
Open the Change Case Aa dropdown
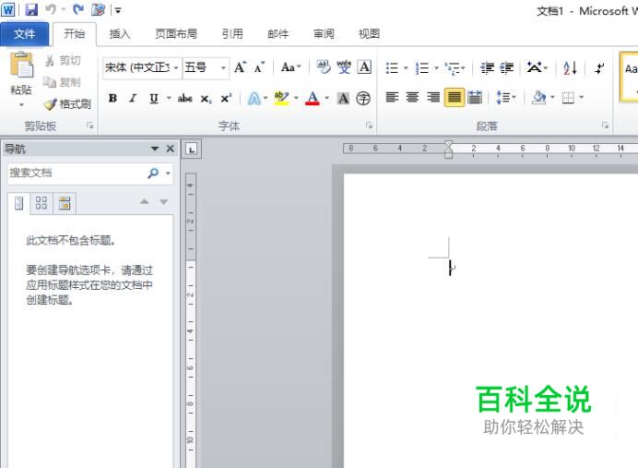click(291, 67)
